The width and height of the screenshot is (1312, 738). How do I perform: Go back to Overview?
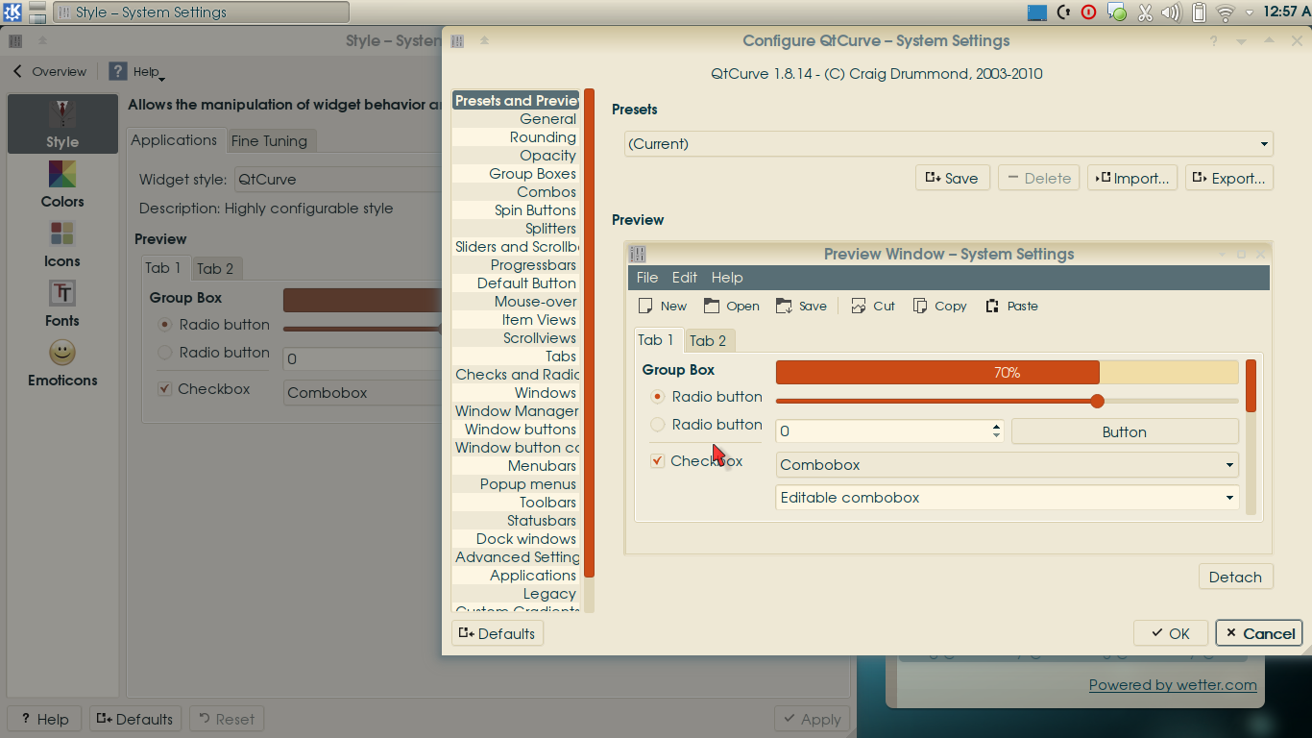coord(50,71)
